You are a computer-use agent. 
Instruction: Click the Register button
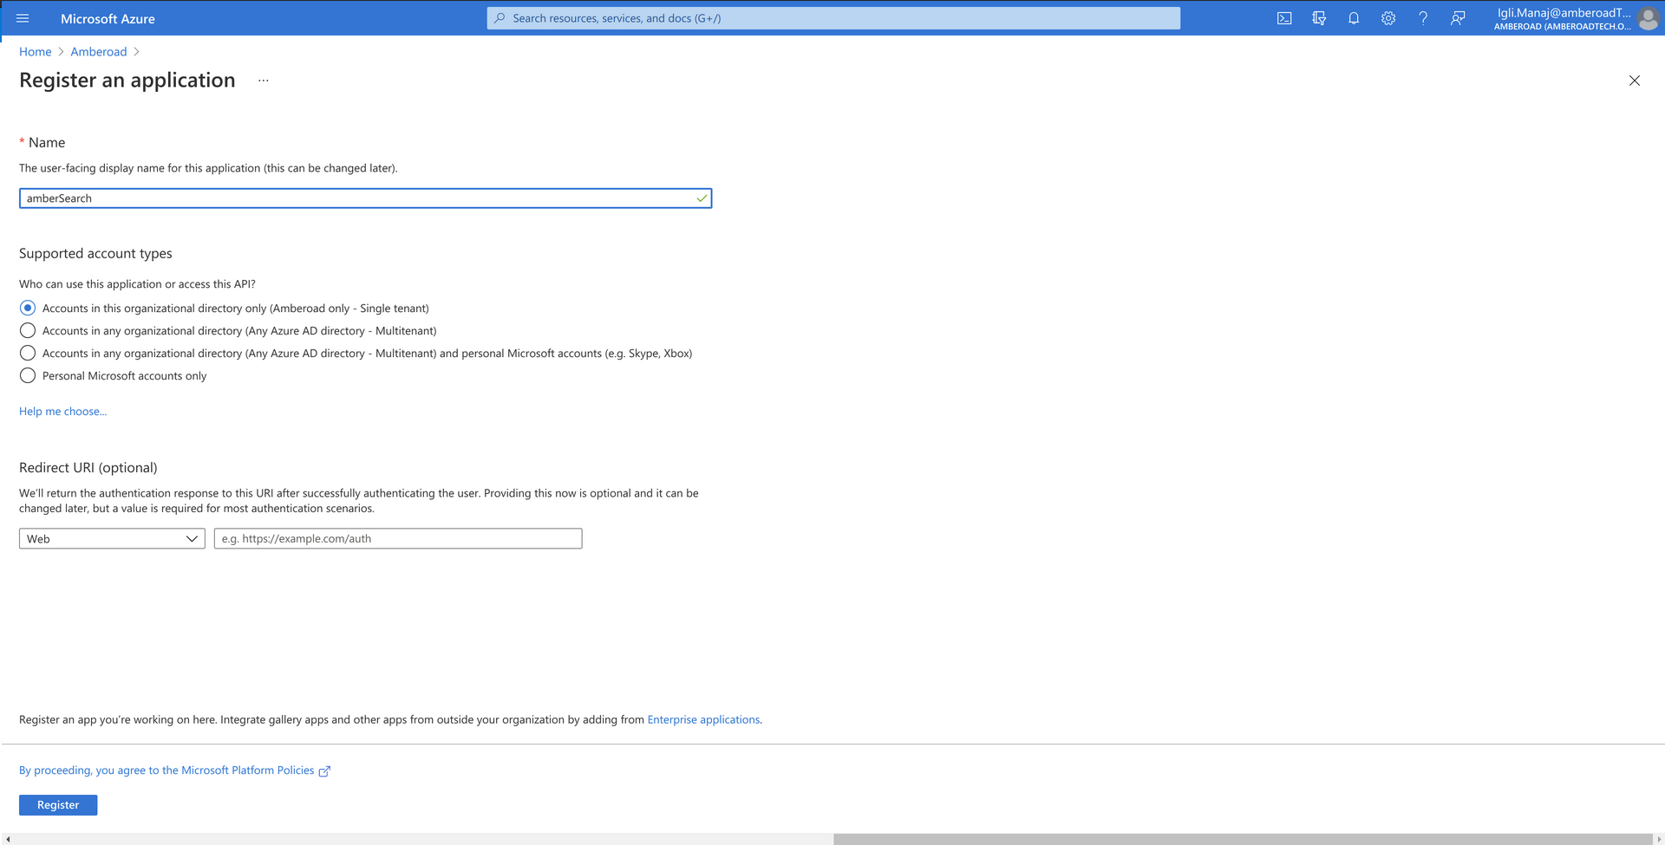[58, 805]
